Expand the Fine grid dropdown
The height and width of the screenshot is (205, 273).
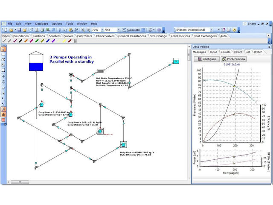[118, 30]
